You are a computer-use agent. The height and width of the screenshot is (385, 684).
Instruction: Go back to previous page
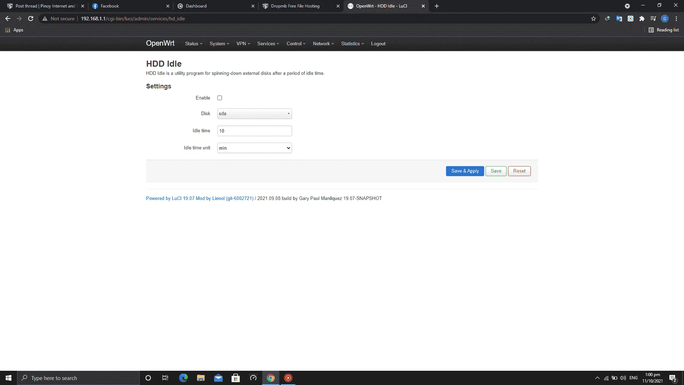(8, 19)
